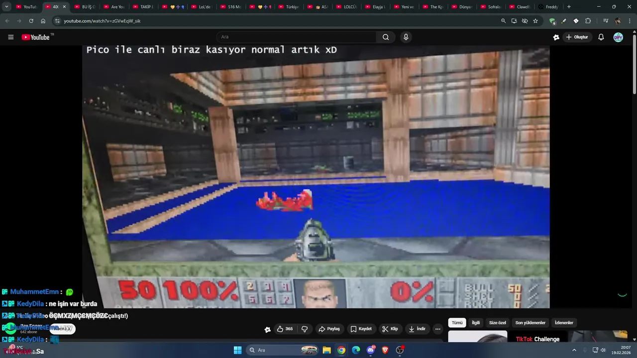Go to the YouTube home logo
The height and width of the screenshot is (358, 637).
point(35,37)
